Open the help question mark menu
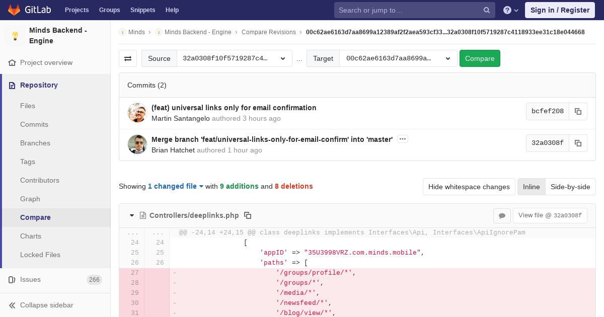The image size is (604, 317). click(511, 10)
